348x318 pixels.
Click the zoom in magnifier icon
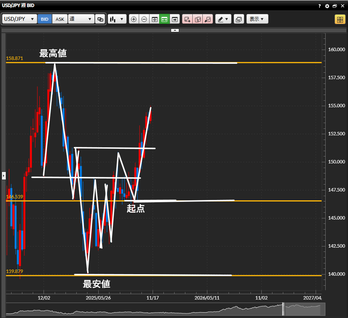tap(134, 19)
